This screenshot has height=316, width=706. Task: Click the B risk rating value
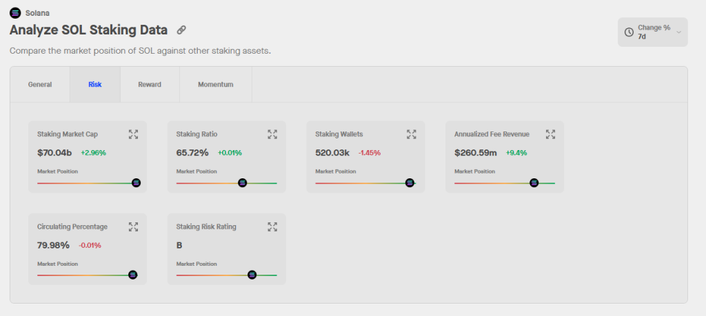pyautogui.click(x=179, y=245)
